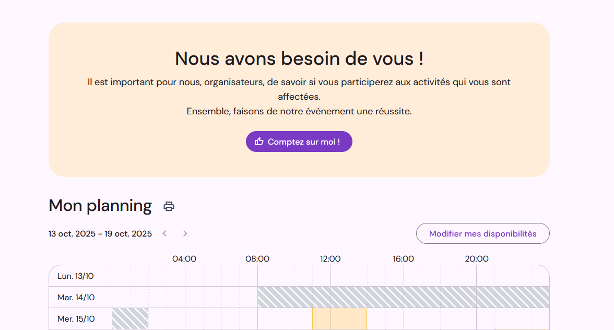The height and width of the screenshot is (330, 614).
Task: Click the 08:00 time header
Action: point(257,258)
